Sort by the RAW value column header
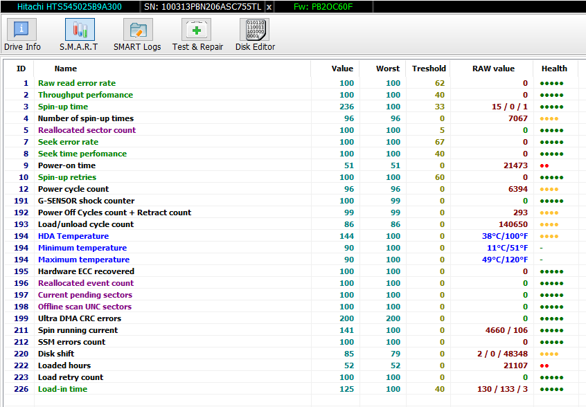Image resolution: width=586 pixels, height=407 pixels. tap(493, 69)
